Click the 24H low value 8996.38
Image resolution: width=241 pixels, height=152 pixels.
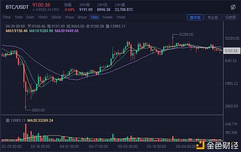point(104,10)
